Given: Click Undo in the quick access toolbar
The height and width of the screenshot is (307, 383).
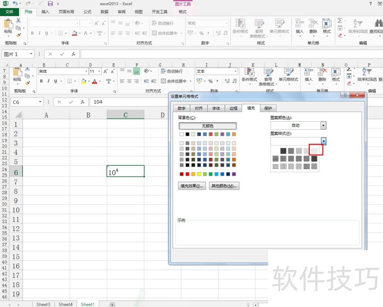Looking at the screenshot, I should pyautogui.click(x=15, y=3).
